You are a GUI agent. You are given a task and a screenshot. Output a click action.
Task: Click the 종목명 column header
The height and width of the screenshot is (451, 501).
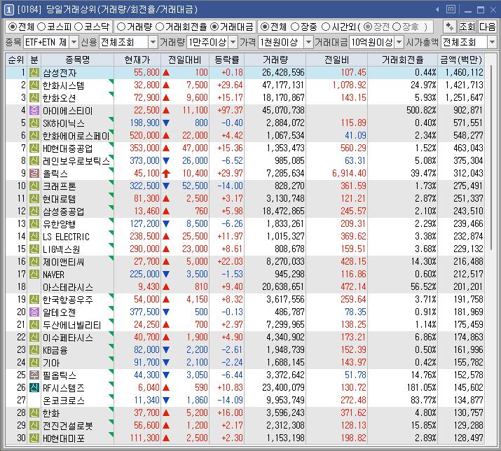point(77,60)
